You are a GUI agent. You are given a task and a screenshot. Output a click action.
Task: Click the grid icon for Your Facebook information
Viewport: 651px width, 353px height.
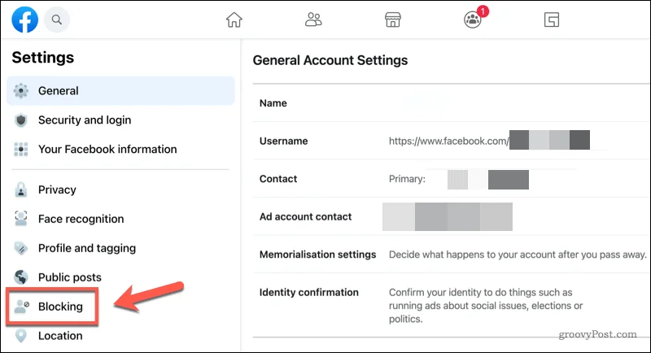21,150
